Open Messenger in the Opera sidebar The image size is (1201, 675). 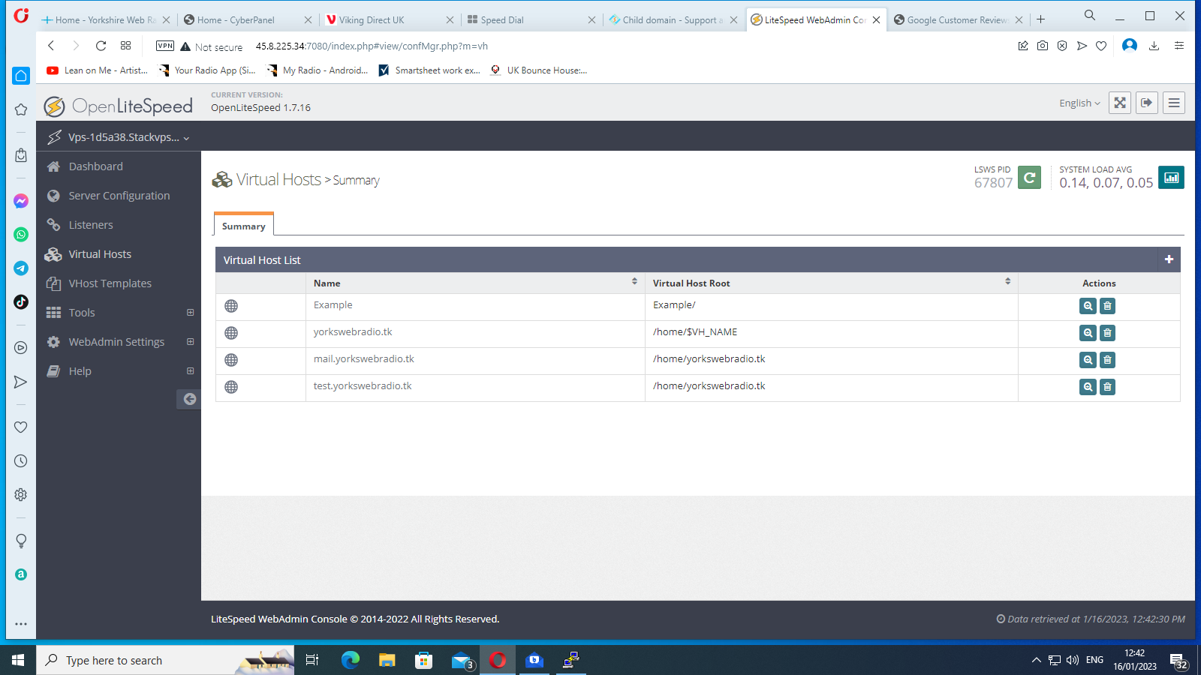coord(21,201)
